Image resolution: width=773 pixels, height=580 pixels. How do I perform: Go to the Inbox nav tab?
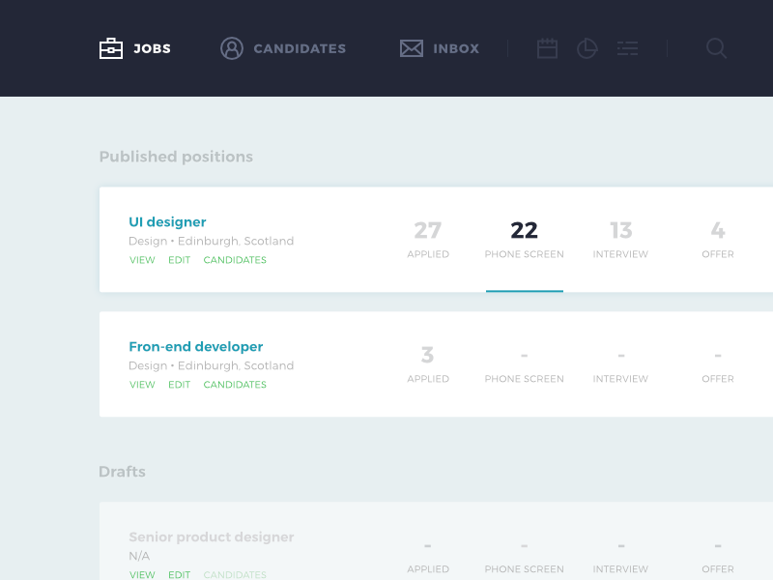click(455, 48)
